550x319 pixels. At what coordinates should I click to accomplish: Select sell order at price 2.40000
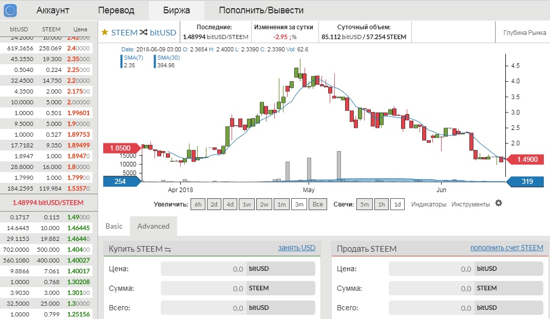click(46, 48)
